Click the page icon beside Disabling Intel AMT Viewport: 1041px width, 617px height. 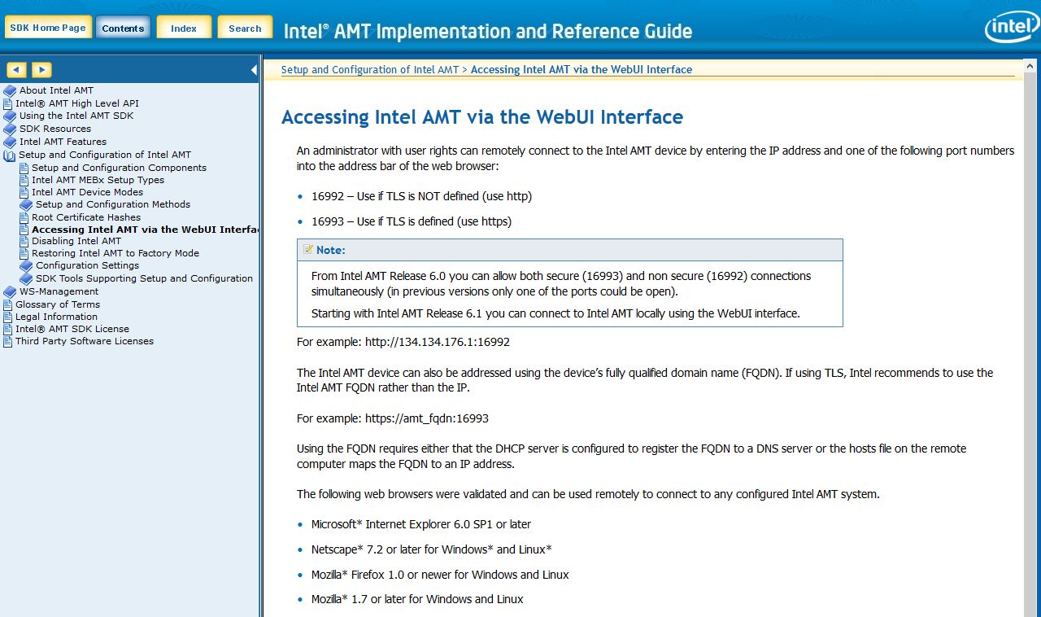(24, 241)
